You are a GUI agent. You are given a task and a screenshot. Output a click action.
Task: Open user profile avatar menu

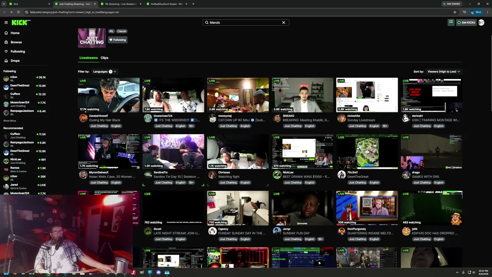[x=481, y=23]
